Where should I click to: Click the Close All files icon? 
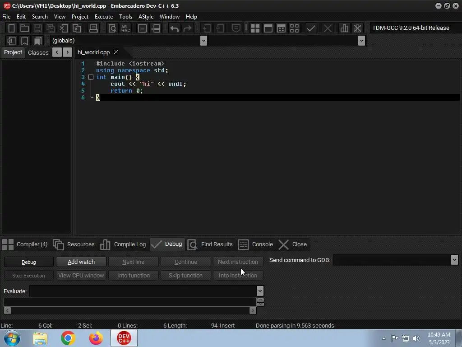[x=77, y=28]
